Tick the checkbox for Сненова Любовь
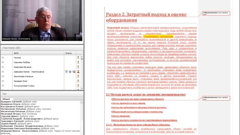240x135 pixels. [x=3, y=62]
